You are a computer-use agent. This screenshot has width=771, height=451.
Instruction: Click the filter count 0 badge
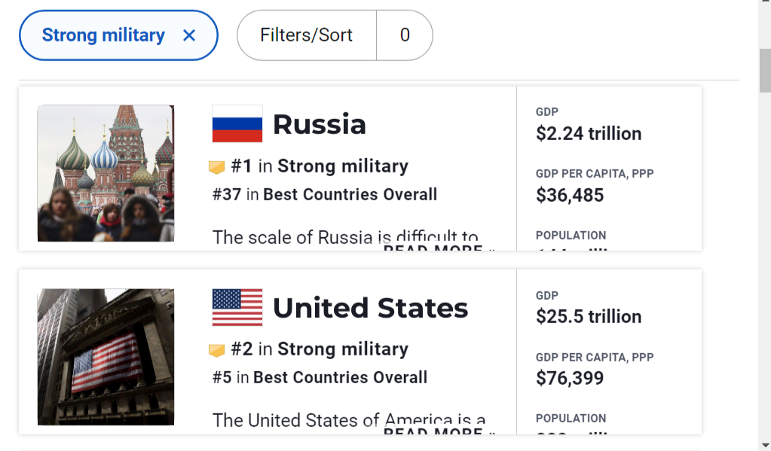coord(405,35)
